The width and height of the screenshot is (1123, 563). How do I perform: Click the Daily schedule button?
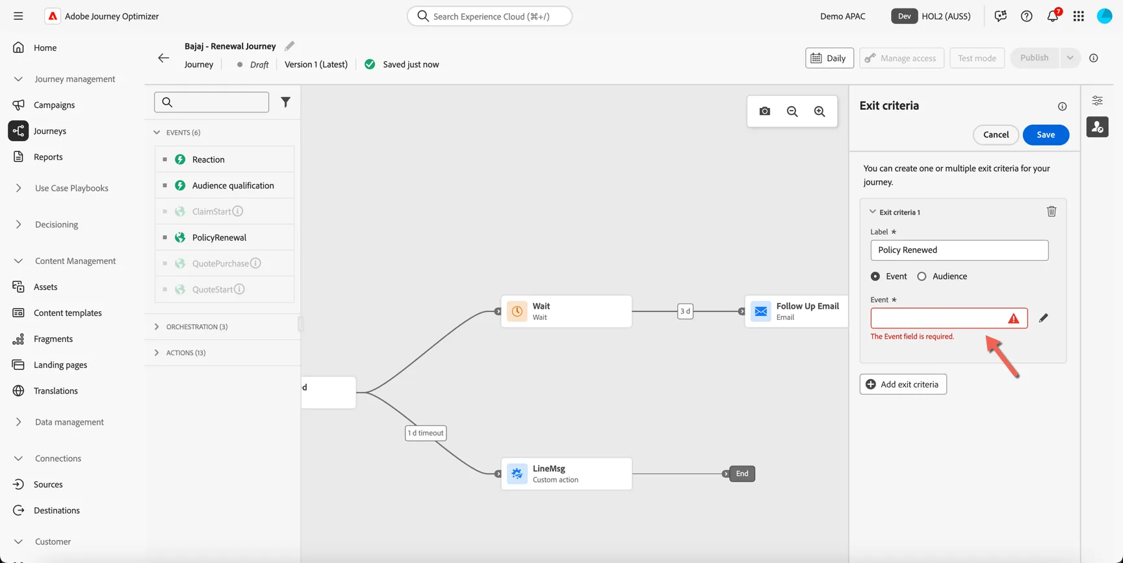coord(829,58)
